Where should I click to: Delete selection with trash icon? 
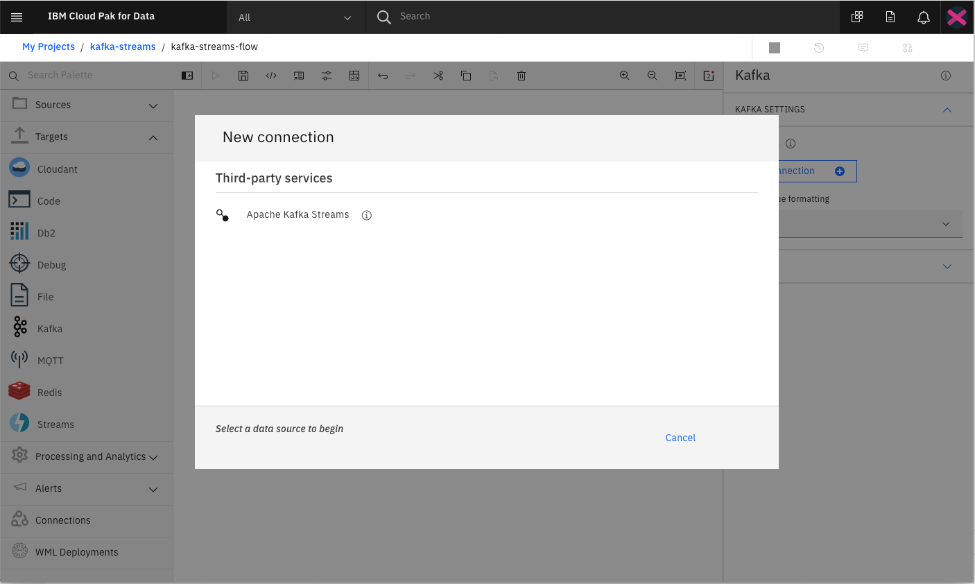[521, 76]
